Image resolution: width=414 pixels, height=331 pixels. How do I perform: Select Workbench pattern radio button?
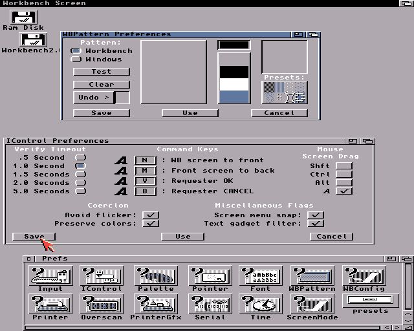click(76, 50)
